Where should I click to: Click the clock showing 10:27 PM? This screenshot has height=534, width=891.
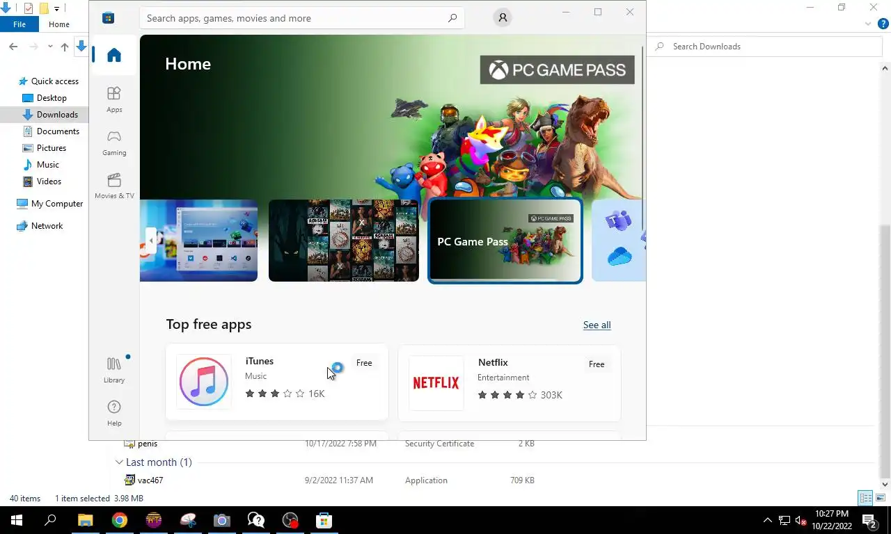pos(831,514)
